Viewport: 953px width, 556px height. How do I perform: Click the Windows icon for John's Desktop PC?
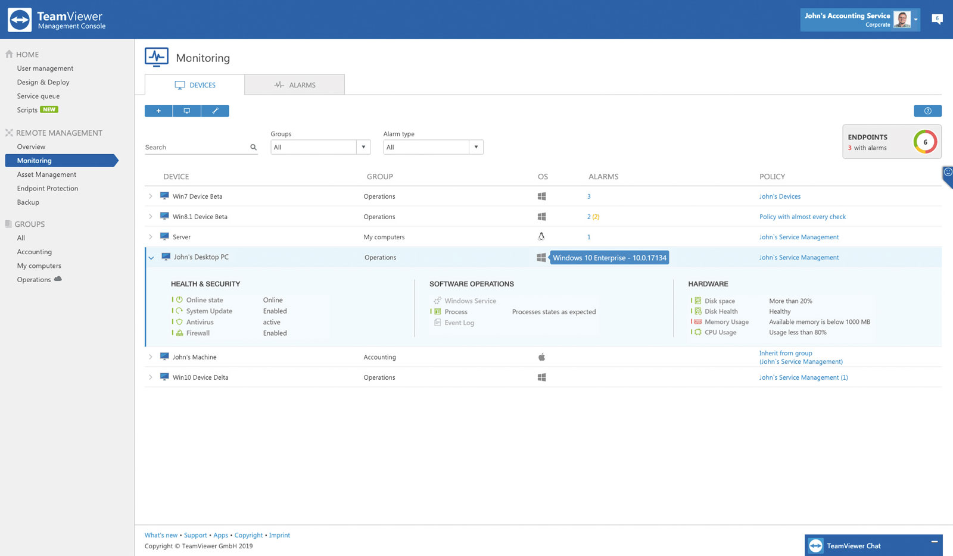coord(541,258)
